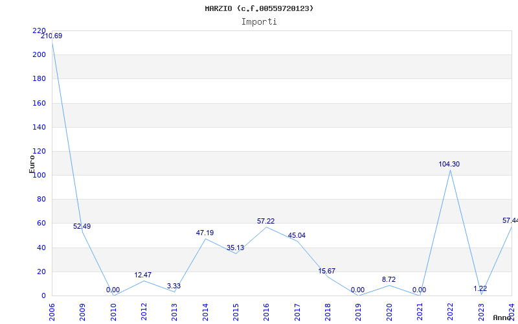Screen dimensions: 518x324
Task: Click the 2009 x-axis year label
Action: 83,312
